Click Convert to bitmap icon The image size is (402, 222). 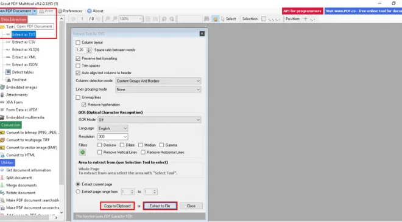pyautogui.click(x=2, y=133)
